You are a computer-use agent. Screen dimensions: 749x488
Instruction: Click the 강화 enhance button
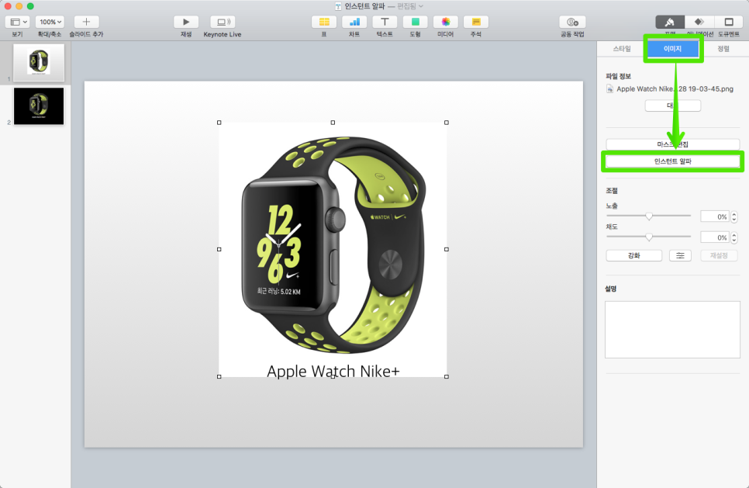[x=634, y=256]
